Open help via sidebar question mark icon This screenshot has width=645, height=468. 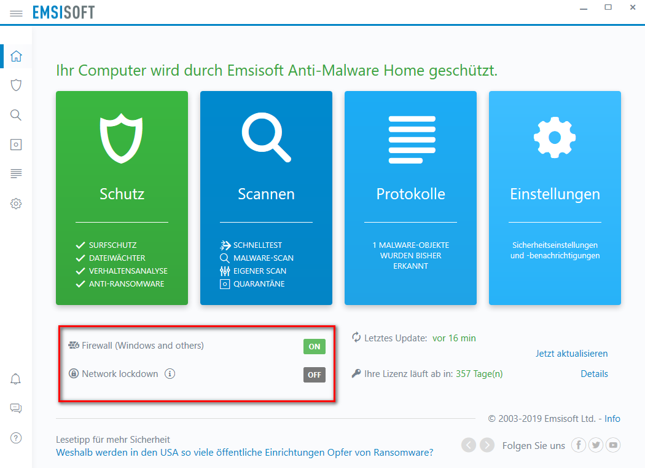click(x=15, y=438)
